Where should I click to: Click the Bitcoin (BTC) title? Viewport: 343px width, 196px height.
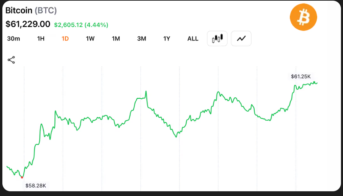(31, 10)
